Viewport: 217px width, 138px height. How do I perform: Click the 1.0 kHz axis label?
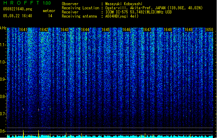(3, 62)
